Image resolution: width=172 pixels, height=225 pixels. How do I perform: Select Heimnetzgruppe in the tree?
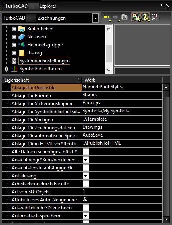coord(45,45)
